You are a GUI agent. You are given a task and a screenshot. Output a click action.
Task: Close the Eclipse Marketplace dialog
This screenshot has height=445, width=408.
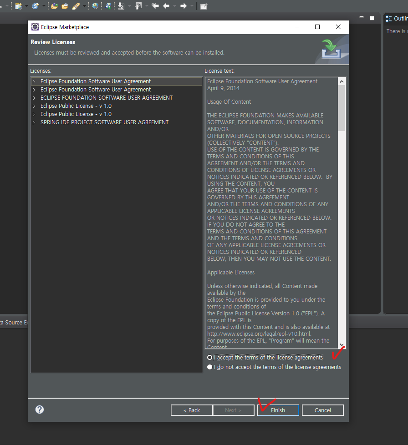pyautogui.click(x=338, y=27)
